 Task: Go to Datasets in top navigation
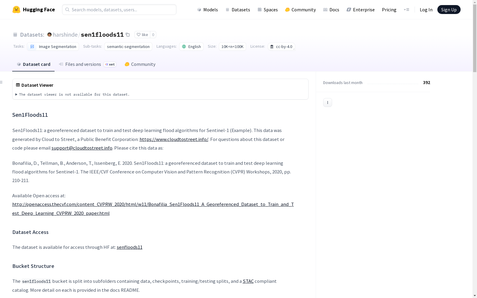click(x=238, y=10)
